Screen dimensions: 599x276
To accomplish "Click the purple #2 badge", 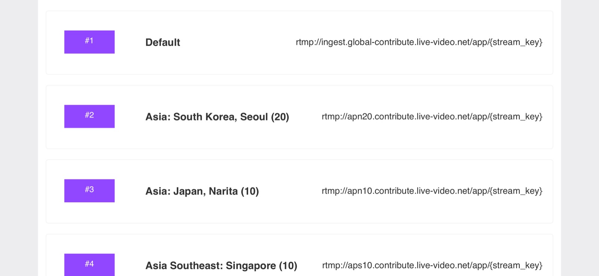I will (x=89, y=116).
